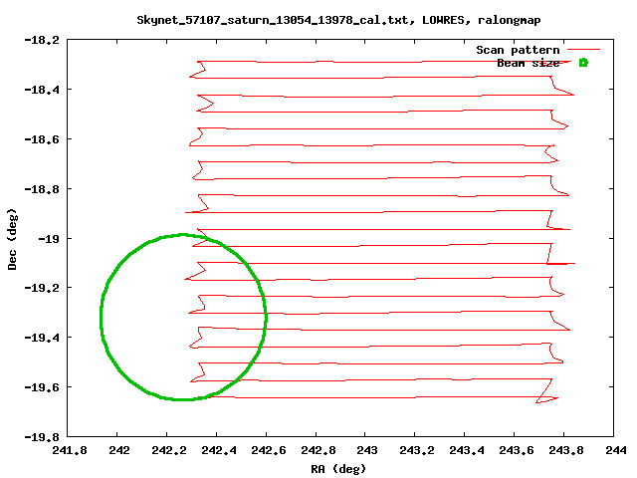Click the green beam size legend marker
This screenshot has height=478, width=637.
coord(583,63)
